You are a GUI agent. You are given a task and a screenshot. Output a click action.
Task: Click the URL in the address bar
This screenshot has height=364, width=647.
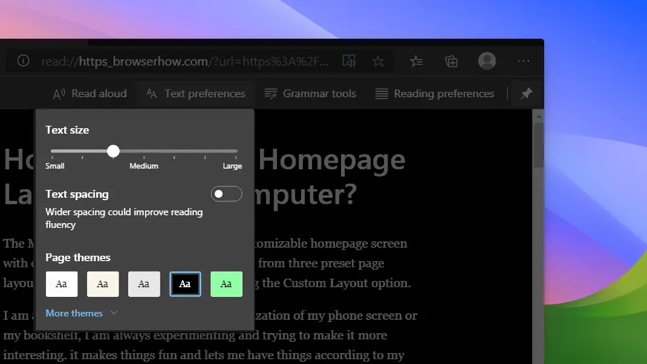click(181, 60)
